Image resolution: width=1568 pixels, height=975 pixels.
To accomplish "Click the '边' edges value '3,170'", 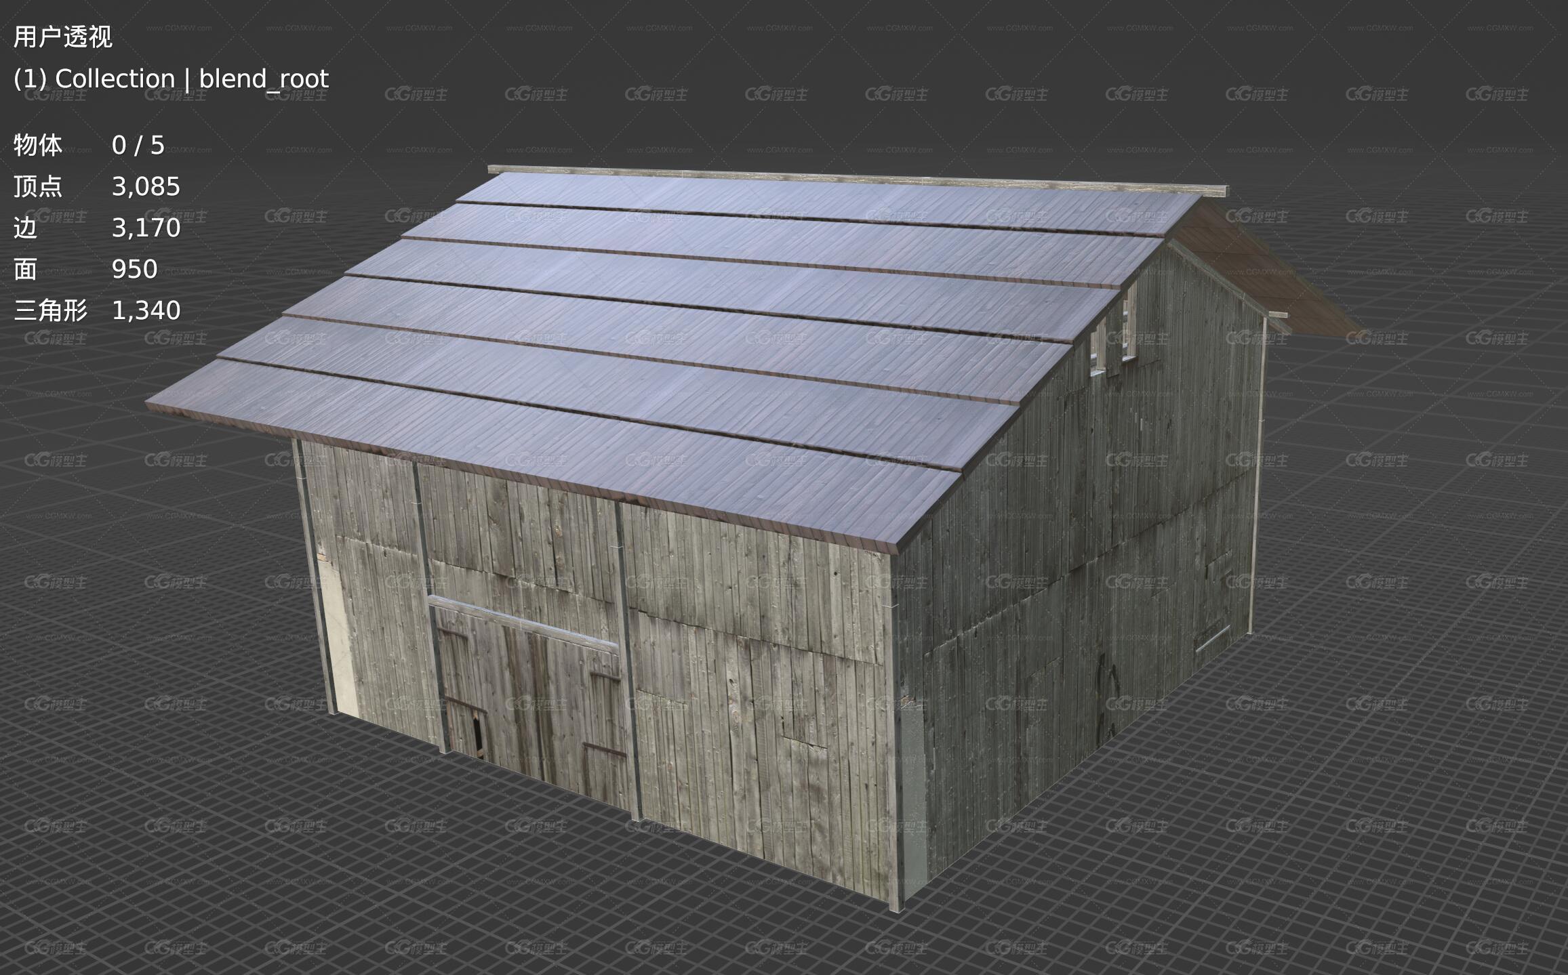I will click(x=146, y=228).
